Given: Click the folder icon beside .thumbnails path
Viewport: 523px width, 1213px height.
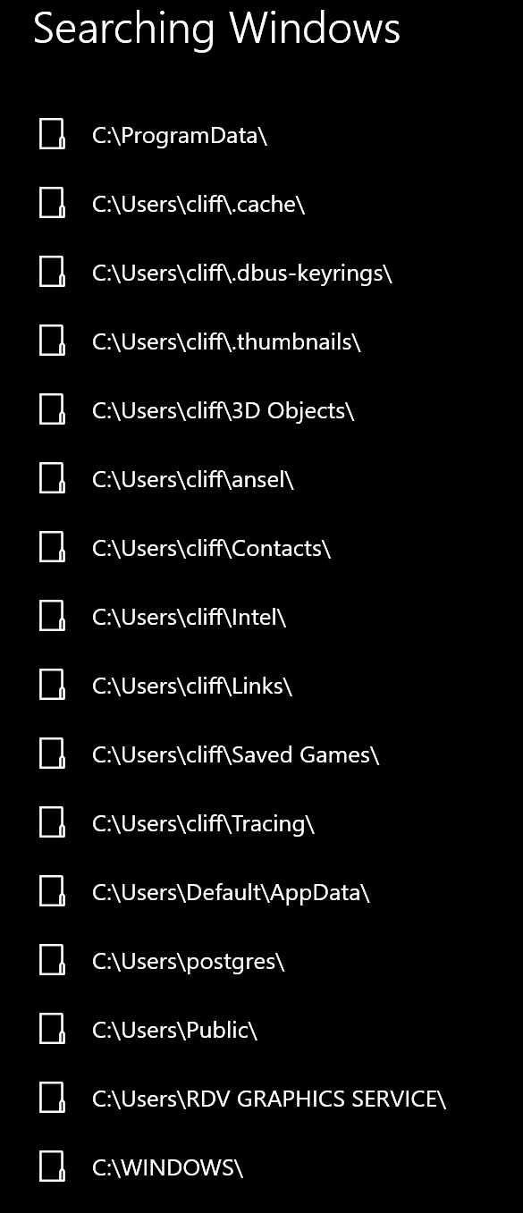Looking at the screenshot, I should click(x=53, y=341).
